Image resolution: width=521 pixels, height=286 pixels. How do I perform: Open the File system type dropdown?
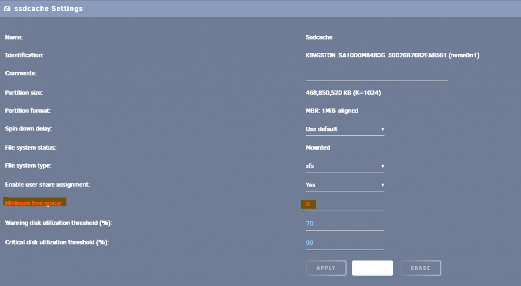point(345,166)
